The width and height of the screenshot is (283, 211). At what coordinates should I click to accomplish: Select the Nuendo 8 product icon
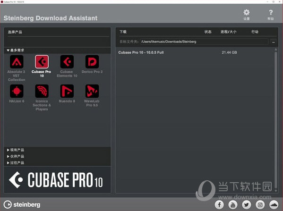(x=67, y=91)
